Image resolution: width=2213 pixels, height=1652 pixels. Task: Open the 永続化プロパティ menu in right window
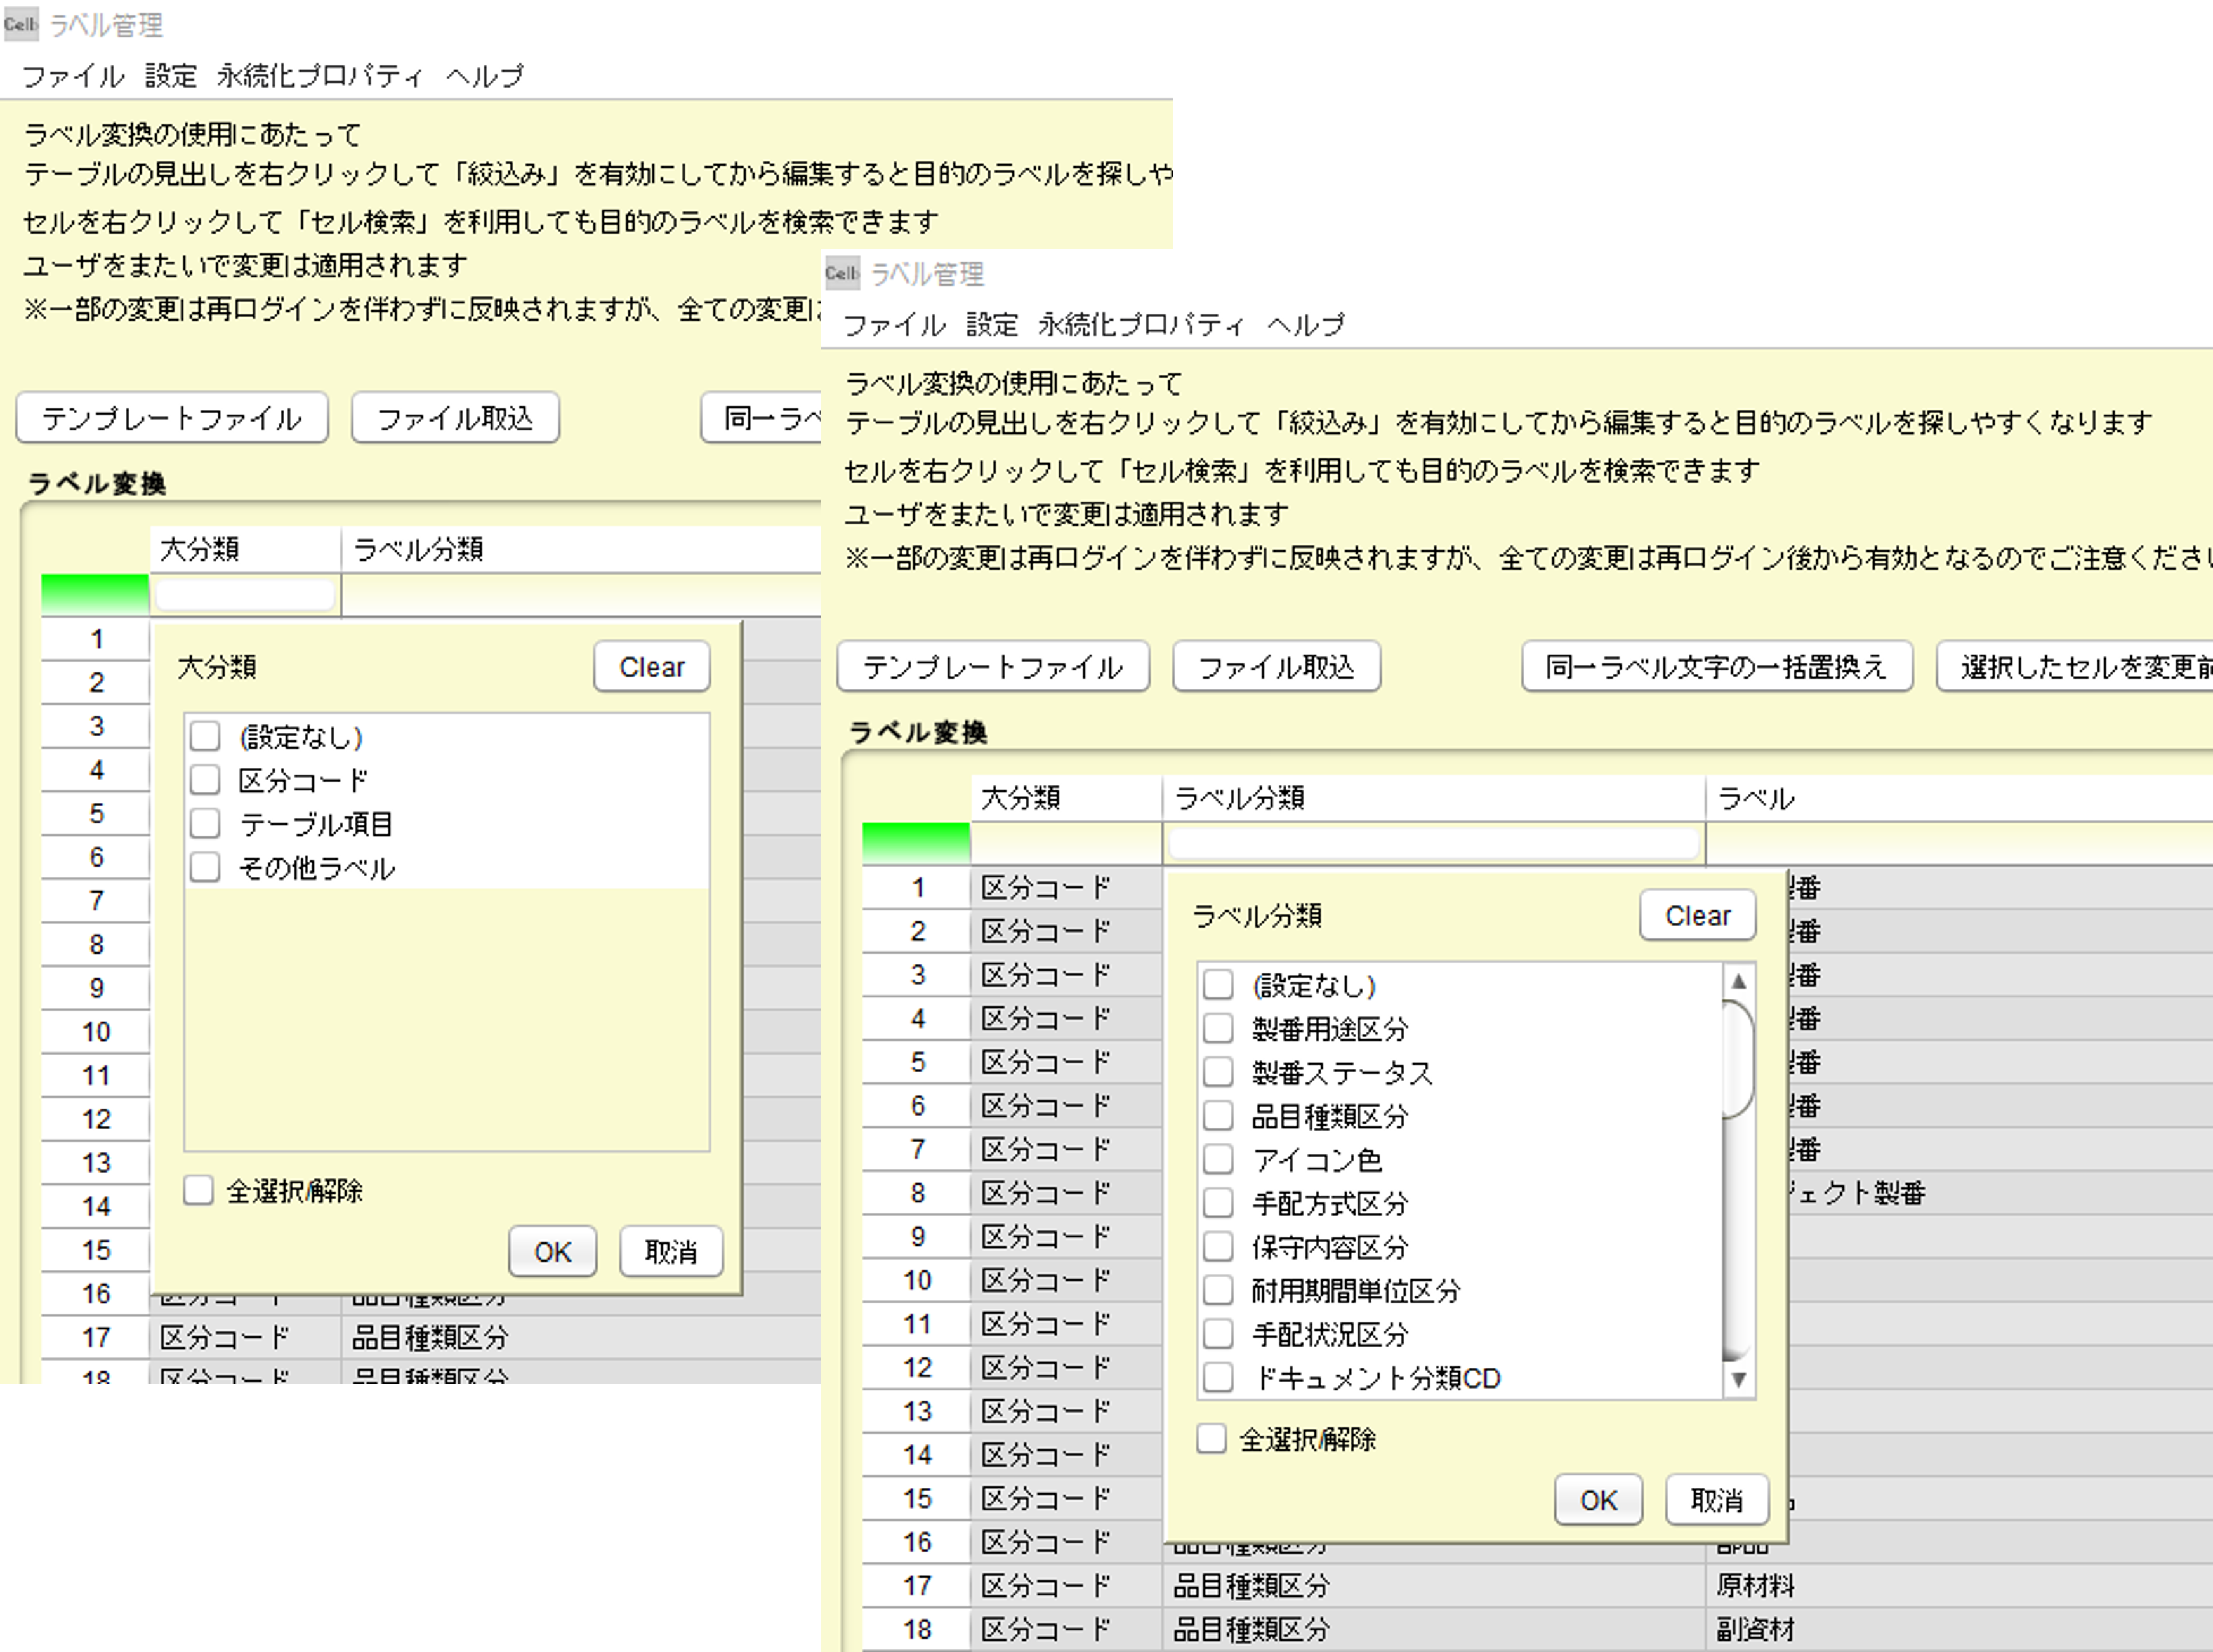pyautogui.click(x=1140, y=324)
